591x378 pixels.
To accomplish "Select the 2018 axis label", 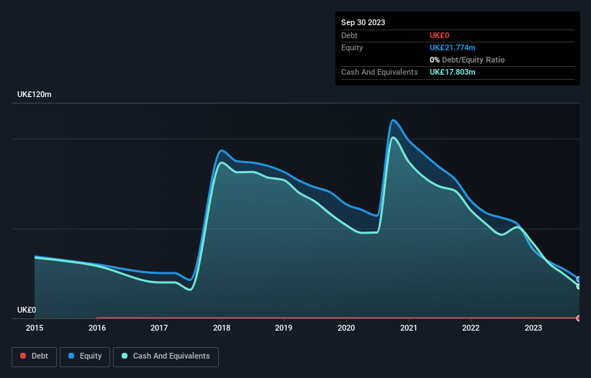I will tap(222, 328).
